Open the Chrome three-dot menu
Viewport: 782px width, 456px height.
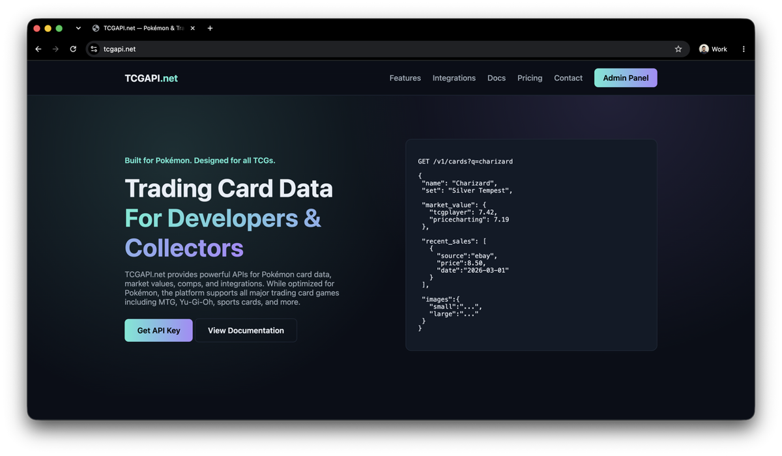point(744,49)
